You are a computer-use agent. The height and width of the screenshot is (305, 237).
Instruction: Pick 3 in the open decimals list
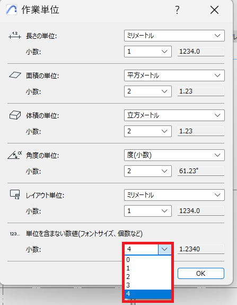(x=148, y=285)
